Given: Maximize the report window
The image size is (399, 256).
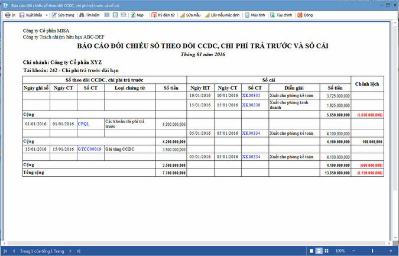Looking at the screenshot, I should click(388, 5).
